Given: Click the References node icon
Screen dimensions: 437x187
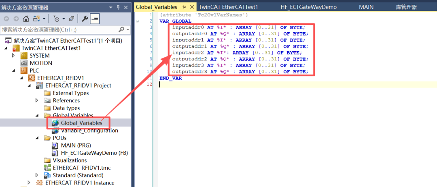Looking at the screenshot, I should 47,100.
